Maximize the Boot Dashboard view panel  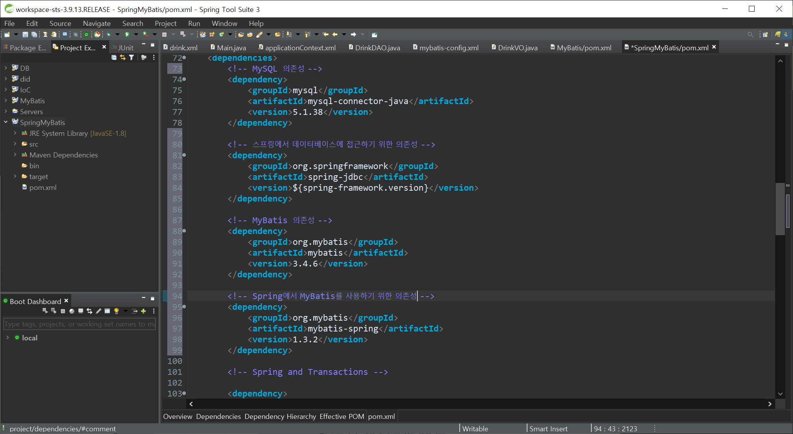(153, 298)
